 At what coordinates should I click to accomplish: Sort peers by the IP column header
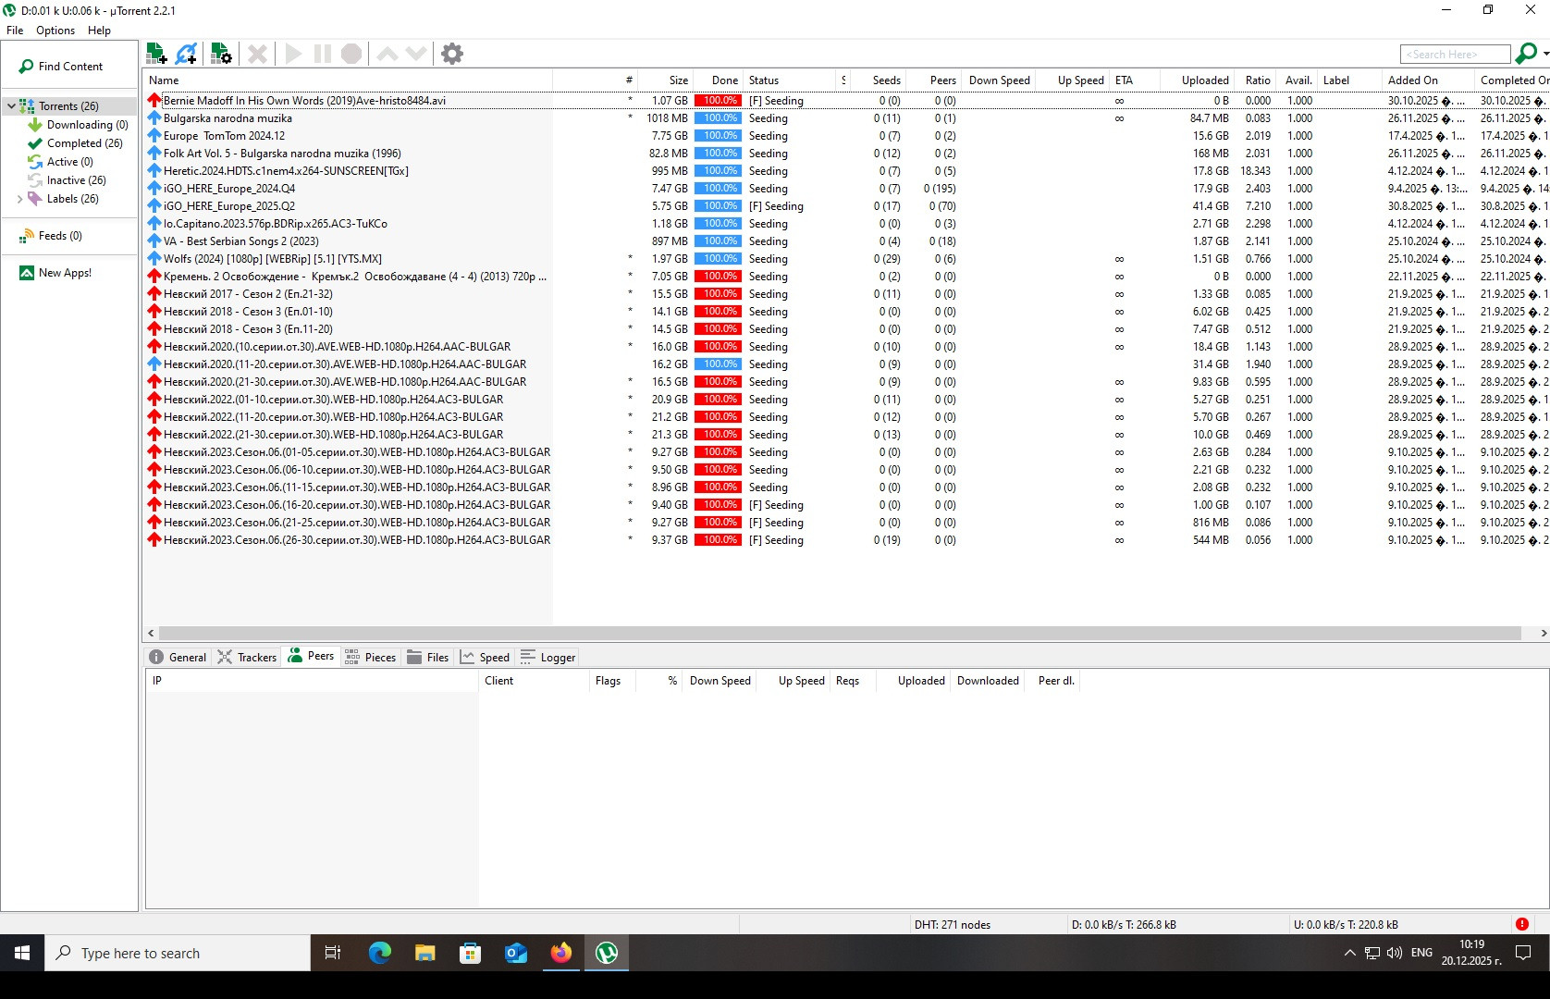coord(312,681)
